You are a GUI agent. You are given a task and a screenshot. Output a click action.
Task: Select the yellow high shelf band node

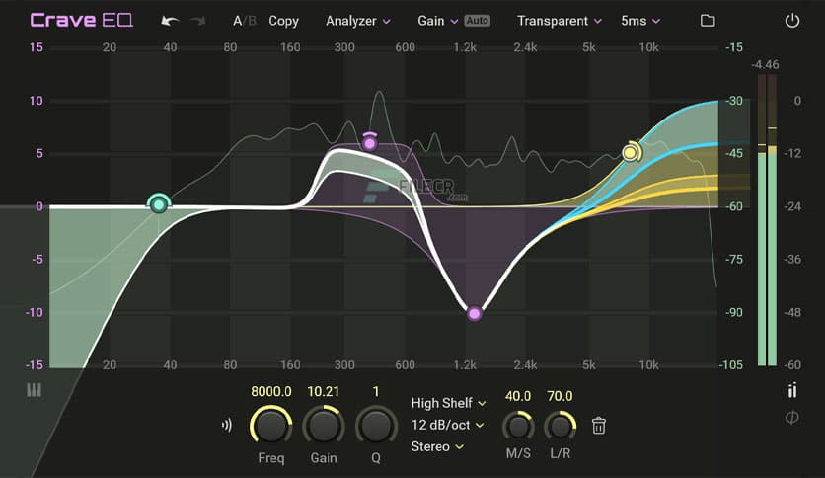[x=630, y=153]
